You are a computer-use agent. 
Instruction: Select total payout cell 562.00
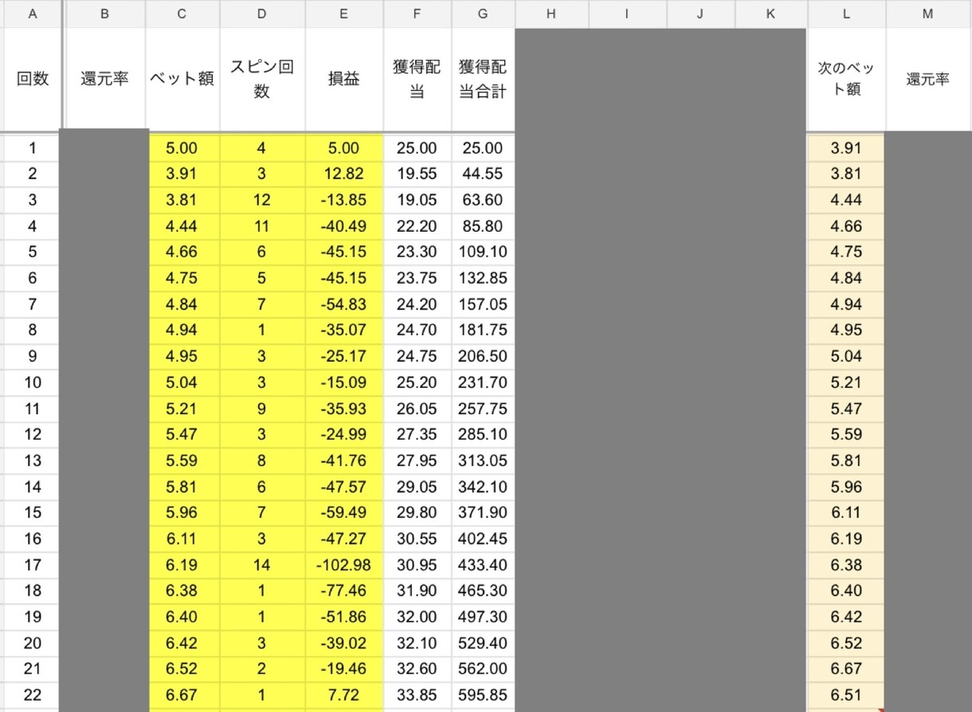pyautogui.click(x=483, y=669)
